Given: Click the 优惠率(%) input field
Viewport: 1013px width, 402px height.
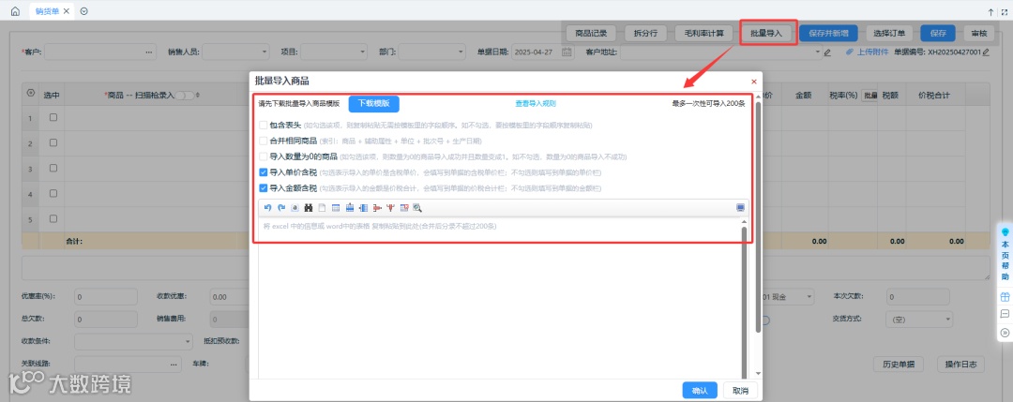Looking at the screenshot, I should (107, 297).
